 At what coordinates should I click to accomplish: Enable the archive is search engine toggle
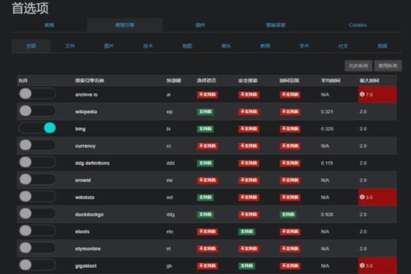pos(37,93)
